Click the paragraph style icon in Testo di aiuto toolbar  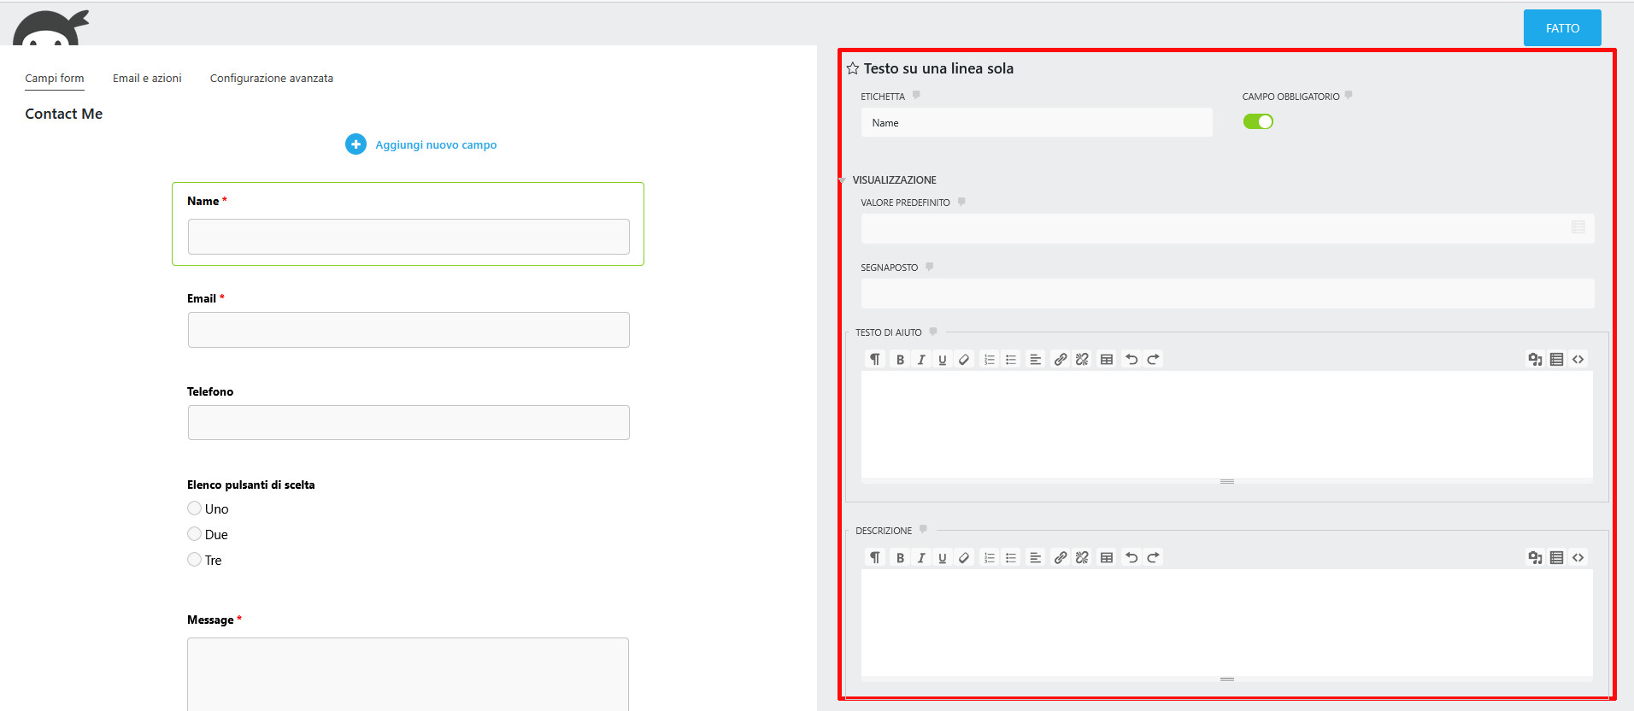point(874,360)
